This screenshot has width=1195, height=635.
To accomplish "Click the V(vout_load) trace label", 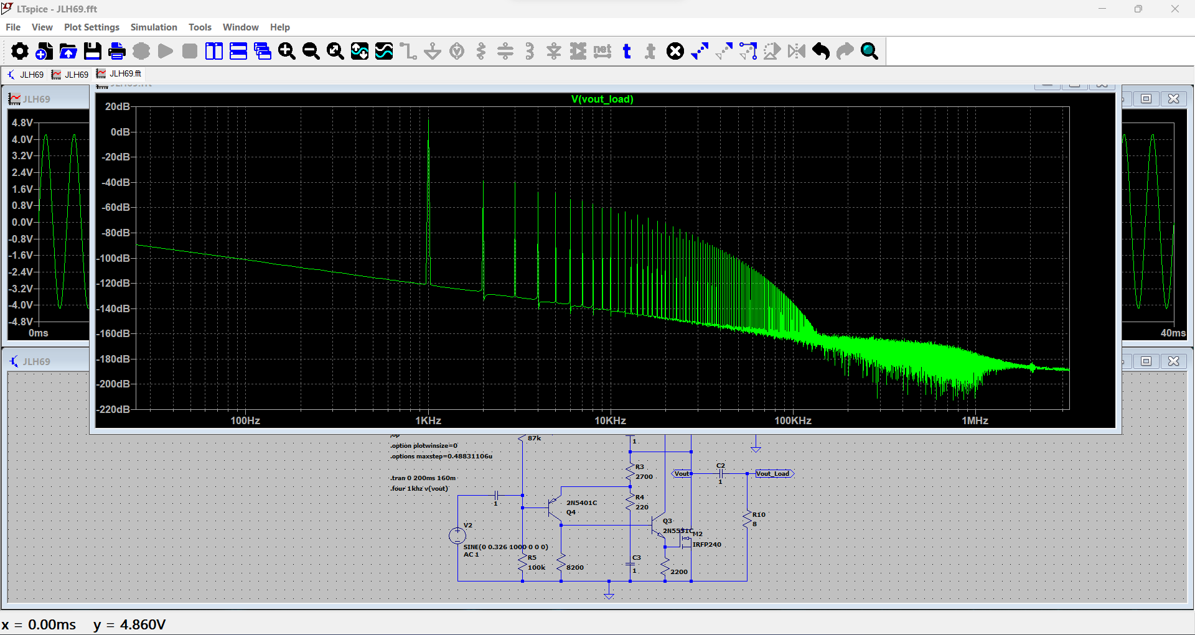I will (x=602, y=99).
